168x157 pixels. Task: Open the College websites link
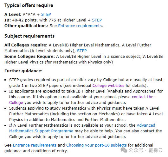click(108, 85)
